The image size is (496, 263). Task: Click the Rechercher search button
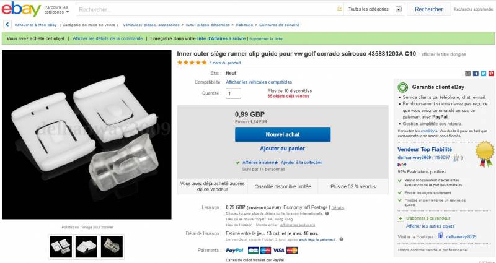[x=428, y=9]
